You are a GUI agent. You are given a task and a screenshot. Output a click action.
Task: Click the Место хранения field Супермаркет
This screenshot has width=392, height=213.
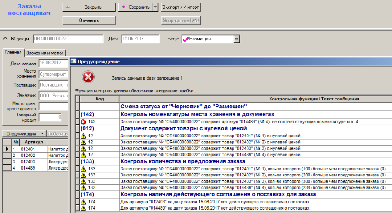click(x=53, y=74)
